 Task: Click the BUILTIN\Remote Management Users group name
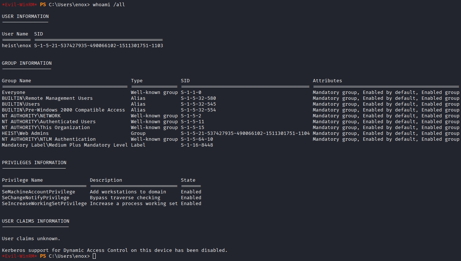coord(47,98)
